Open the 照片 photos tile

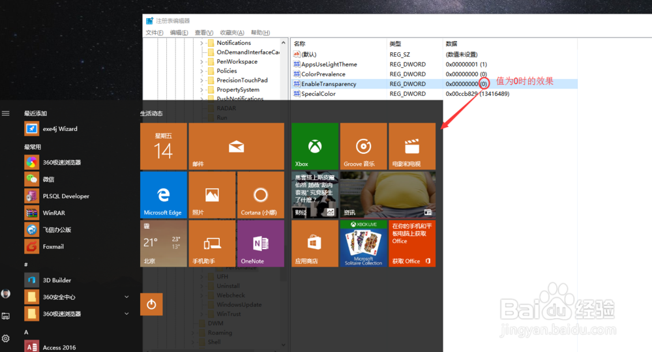point(212,195)
